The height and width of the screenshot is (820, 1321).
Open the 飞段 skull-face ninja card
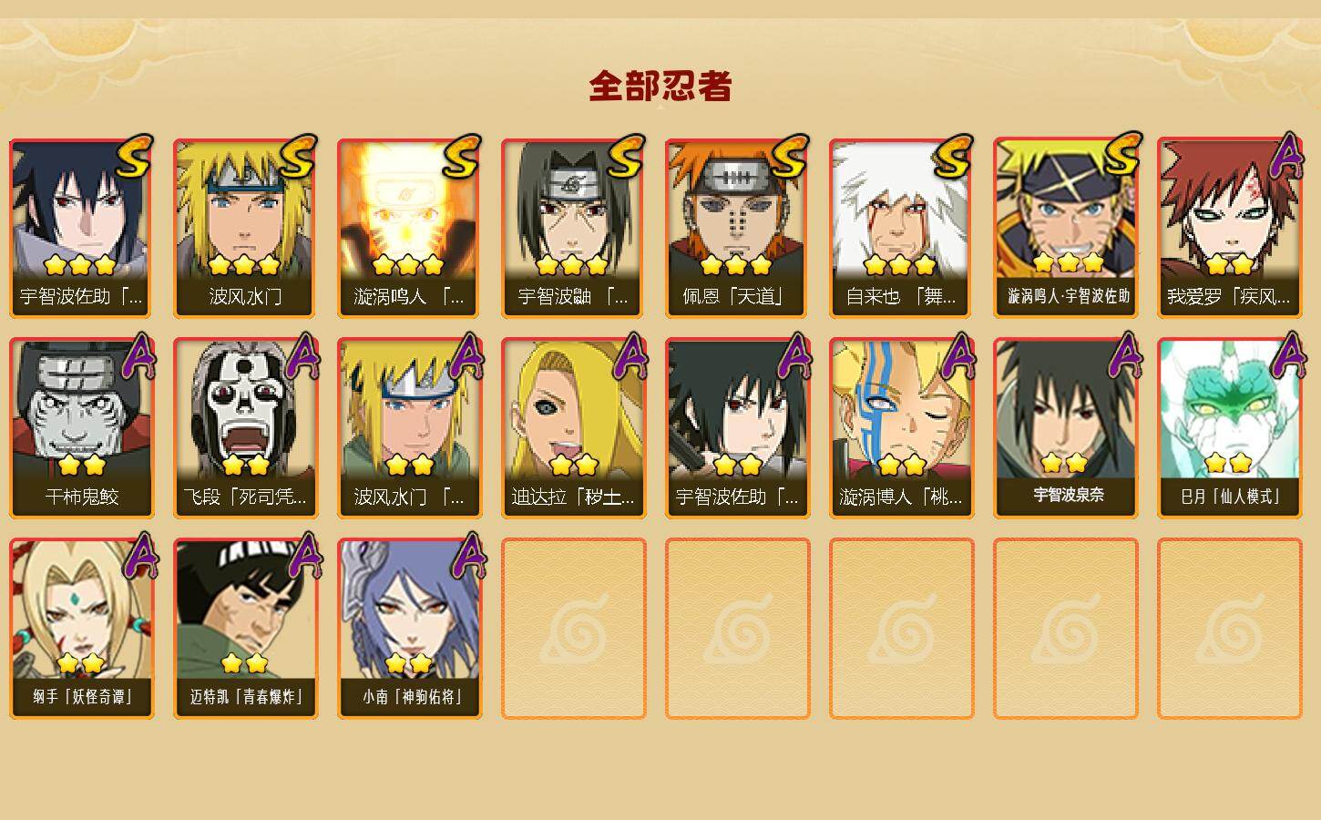(x=246, y=428)
